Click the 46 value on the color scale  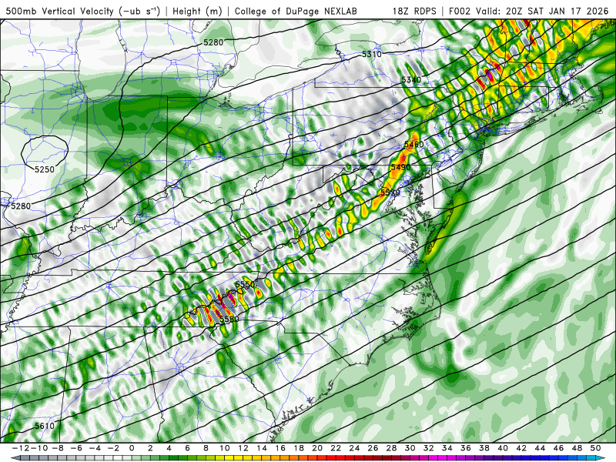point(559,448)
